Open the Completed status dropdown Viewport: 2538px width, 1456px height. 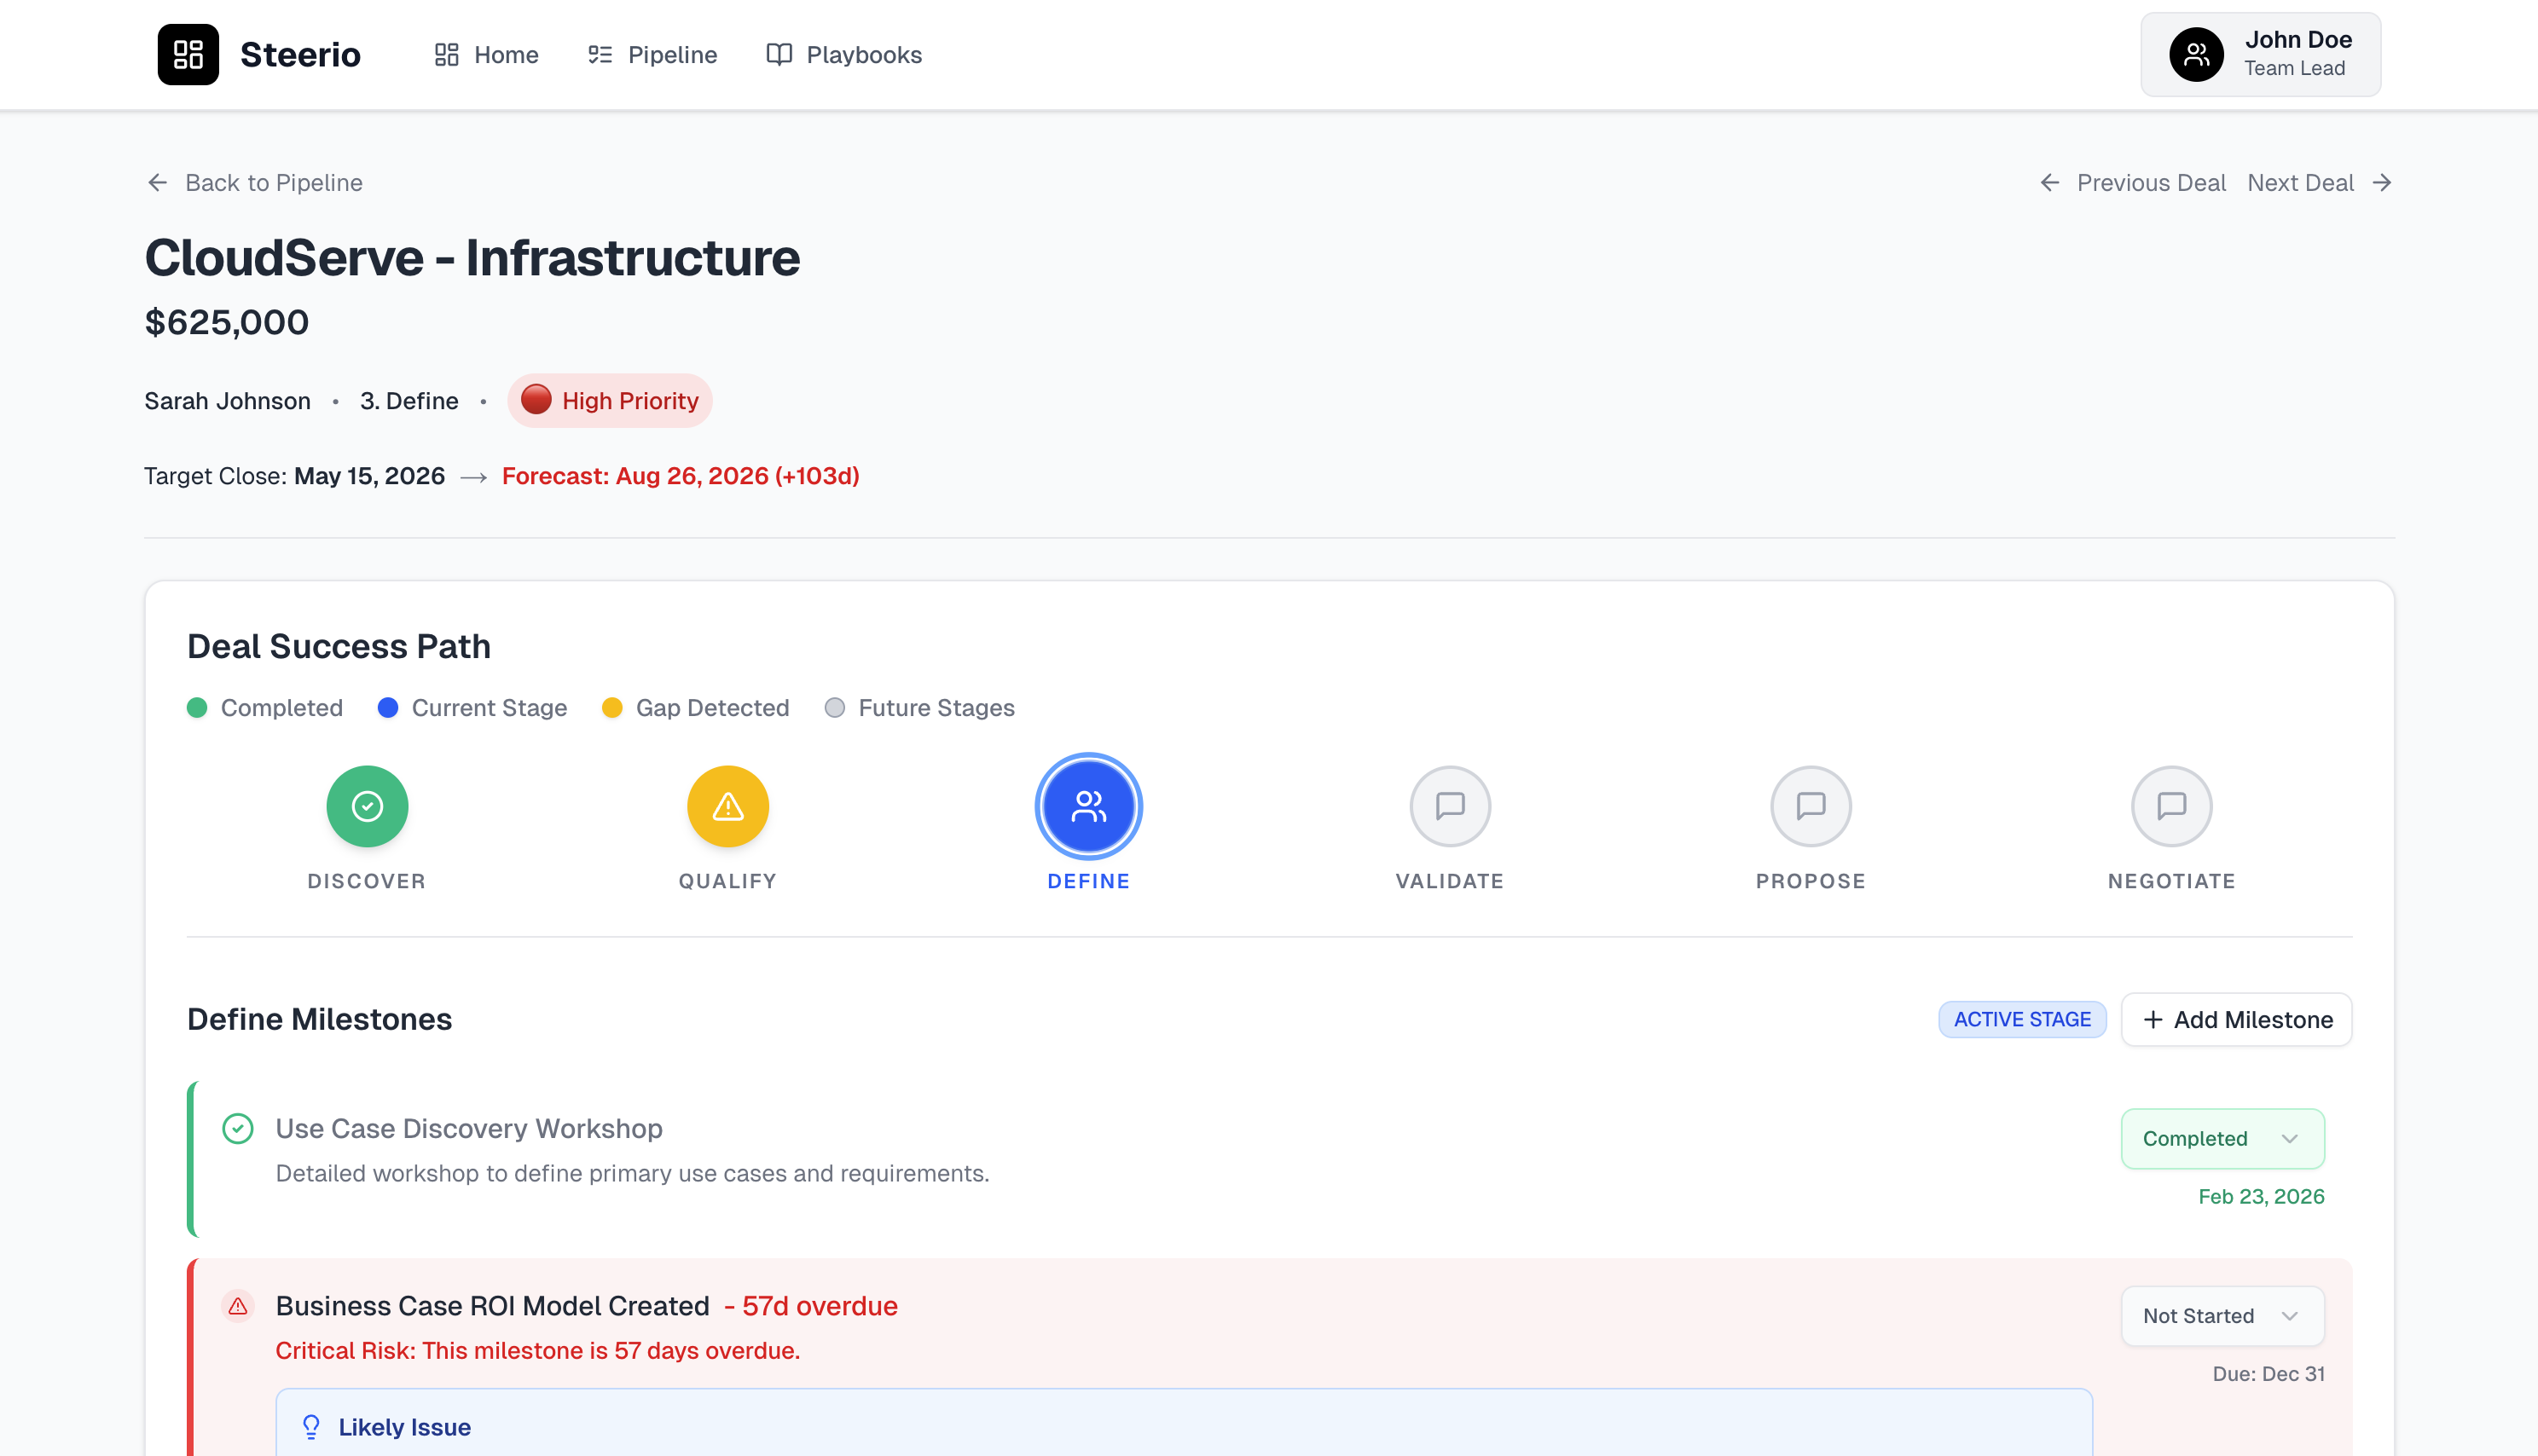[2222, 1139]
